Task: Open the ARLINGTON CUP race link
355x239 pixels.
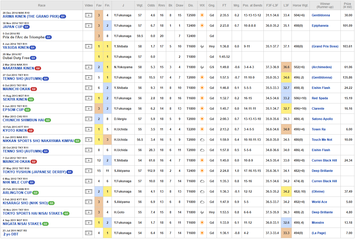Action: tap(17, 193)
